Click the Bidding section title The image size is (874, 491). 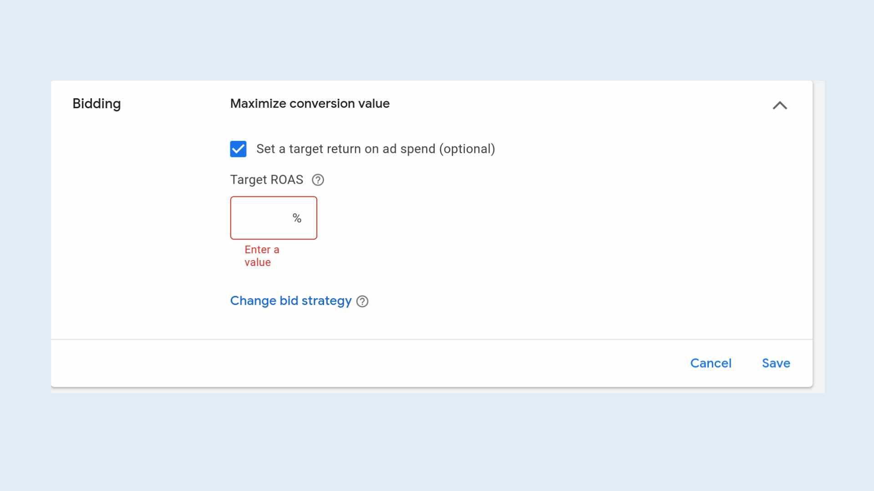click(x=97, y=104)
